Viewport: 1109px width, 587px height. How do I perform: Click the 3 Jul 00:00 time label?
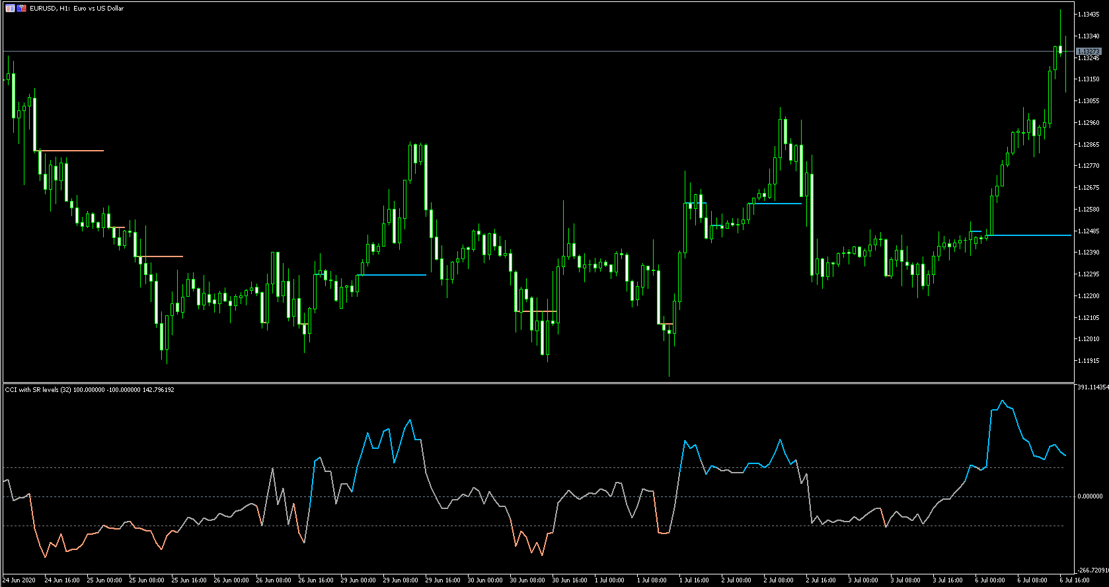[863, 580]
